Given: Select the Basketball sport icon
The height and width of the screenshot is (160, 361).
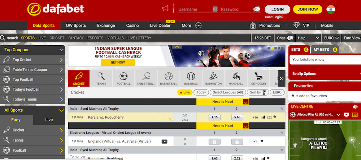Looking at the screenshot, I should click(x=169, y=78).
